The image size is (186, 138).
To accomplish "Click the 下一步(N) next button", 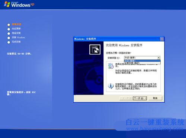I will point(140,98).
